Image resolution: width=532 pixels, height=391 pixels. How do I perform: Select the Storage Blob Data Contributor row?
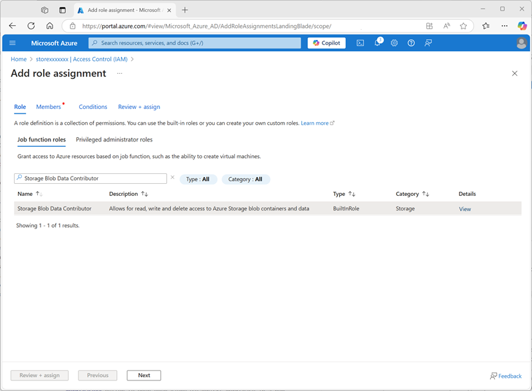tap(268, 208)
